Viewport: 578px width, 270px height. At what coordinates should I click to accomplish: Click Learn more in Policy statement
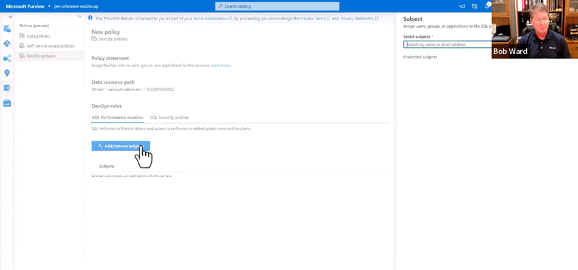click(x=220, y=65)
